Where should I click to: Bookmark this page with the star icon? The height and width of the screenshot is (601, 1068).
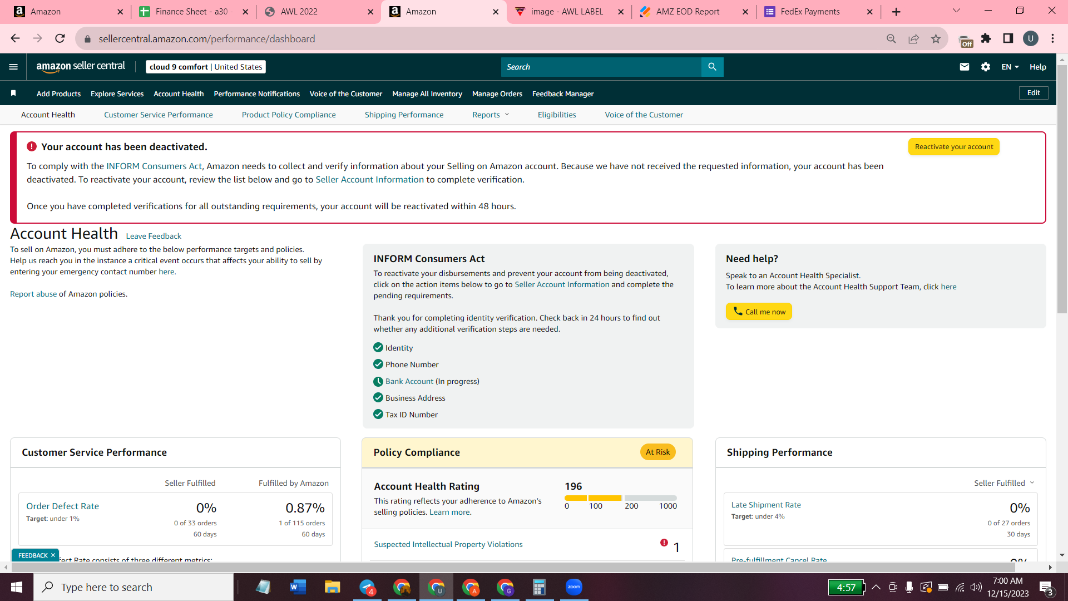tap(936, 38)
